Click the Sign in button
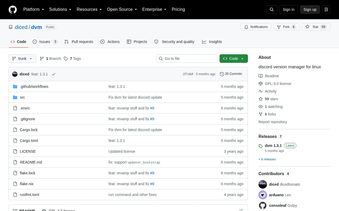 click(288, 9)
